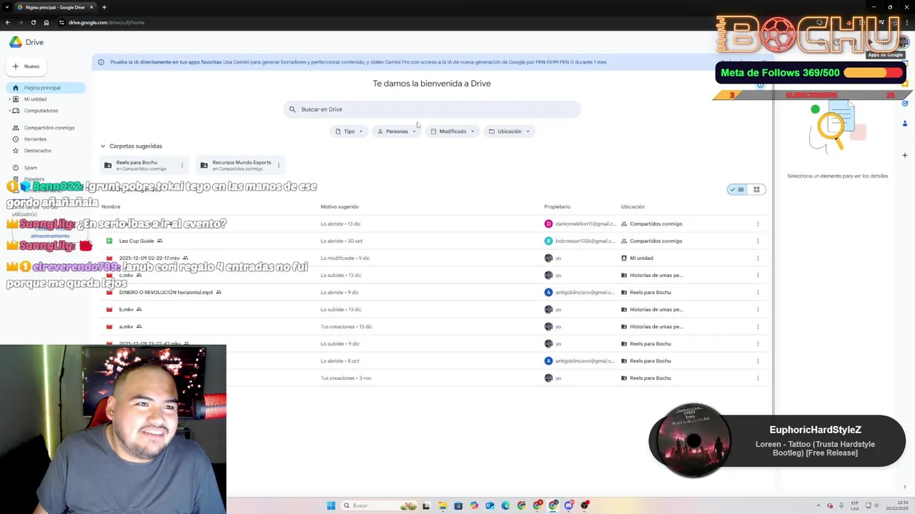Open the Reels para Bochu suggested folder

click(144, 165)
